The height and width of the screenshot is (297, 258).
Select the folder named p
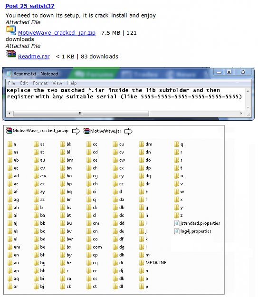[x=143, y=287]
